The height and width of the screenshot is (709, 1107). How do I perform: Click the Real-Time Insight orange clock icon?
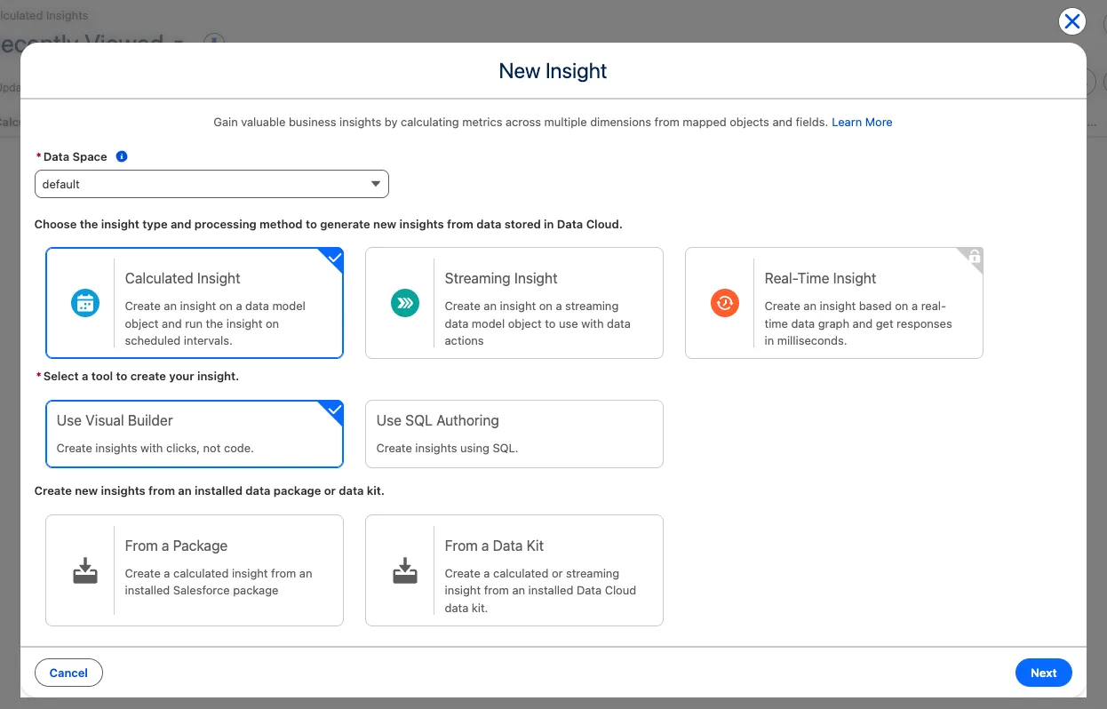click(725, 303)
